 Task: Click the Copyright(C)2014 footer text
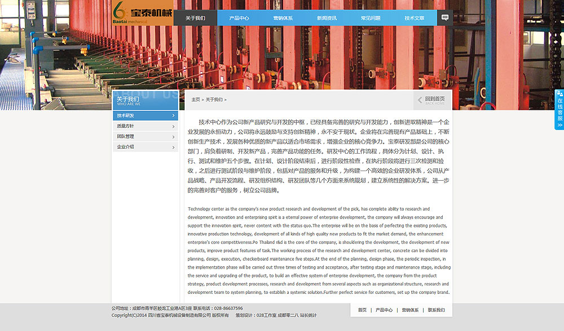click(x=129, y=315)
